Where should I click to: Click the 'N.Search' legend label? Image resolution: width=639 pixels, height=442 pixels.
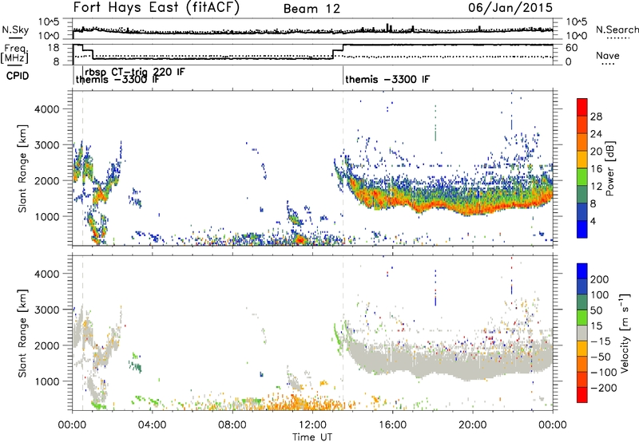[617, 30]
